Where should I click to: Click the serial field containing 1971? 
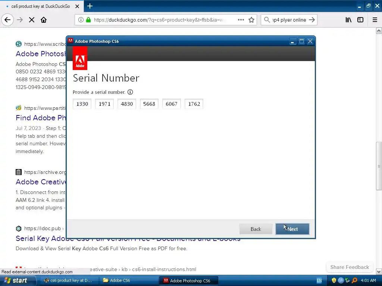[x=104, y=104]
